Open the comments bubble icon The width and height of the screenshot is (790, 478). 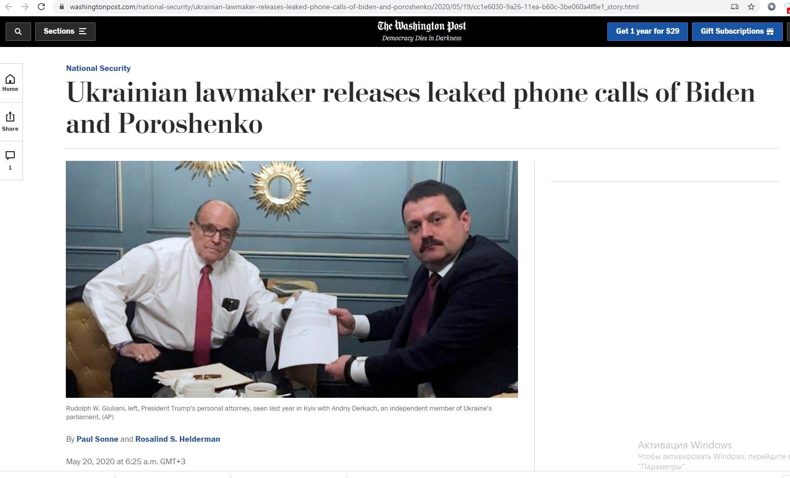coord(10,160)
